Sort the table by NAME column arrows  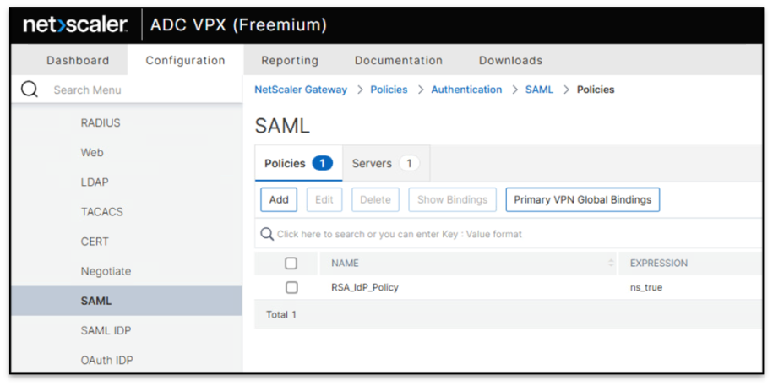[612, 264]
